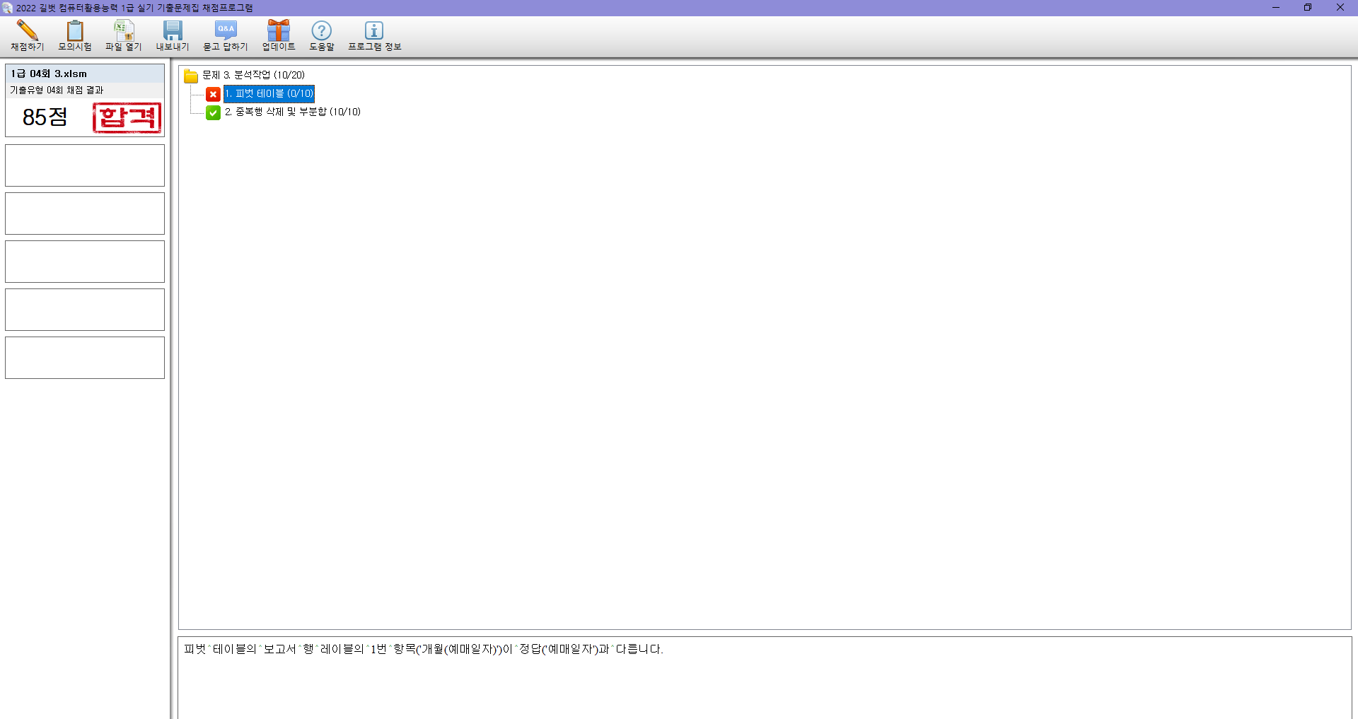Viewport: 1358px width, 719px height.
Task: Restore down the application window
Action: pos(1308,8)
